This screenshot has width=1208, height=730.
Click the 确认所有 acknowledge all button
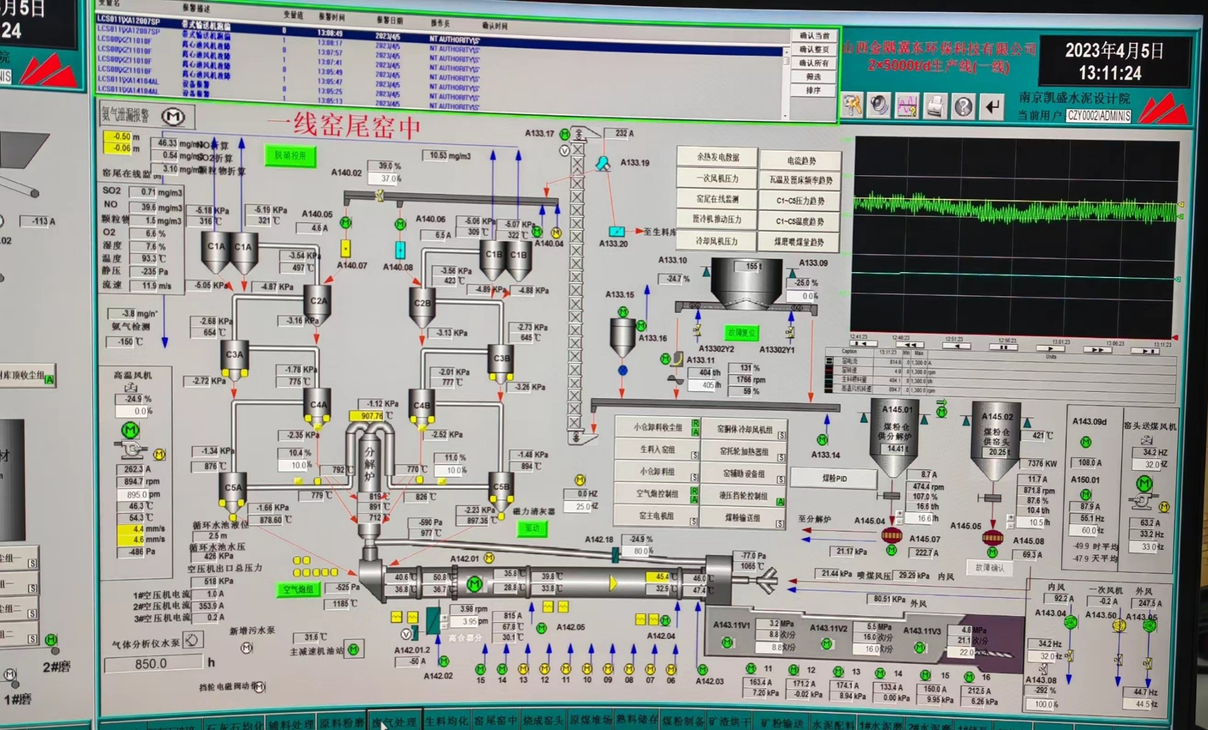(x=813, y=63)
